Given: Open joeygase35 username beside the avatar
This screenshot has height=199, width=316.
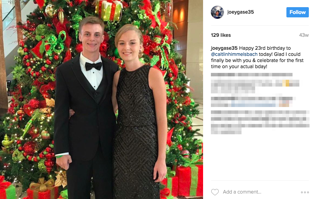Looking at the screenshot, I should tap(240, 12).
